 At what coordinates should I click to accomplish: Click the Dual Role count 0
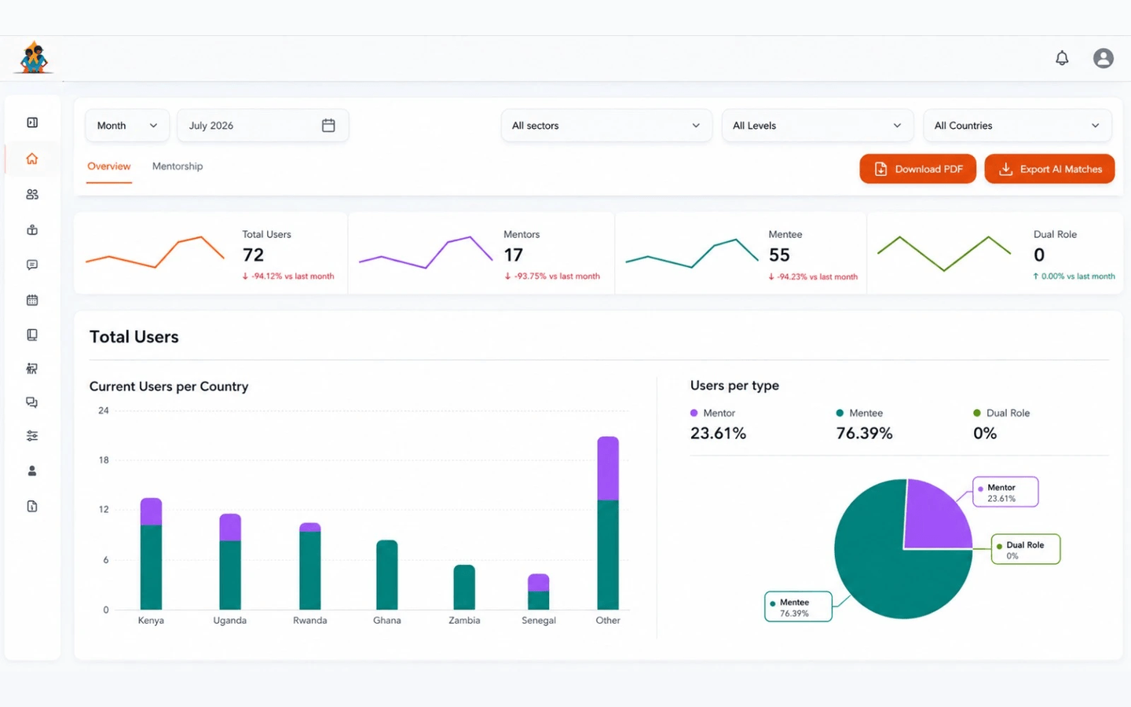pyautogui.click(x=1039, y=255)
